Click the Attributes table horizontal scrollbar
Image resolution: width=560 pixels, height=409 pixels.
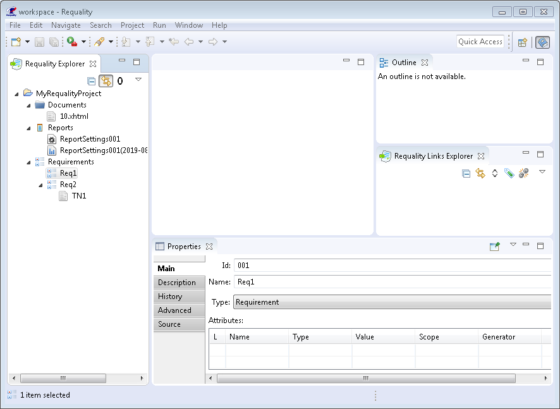click(x=366, y=378)
